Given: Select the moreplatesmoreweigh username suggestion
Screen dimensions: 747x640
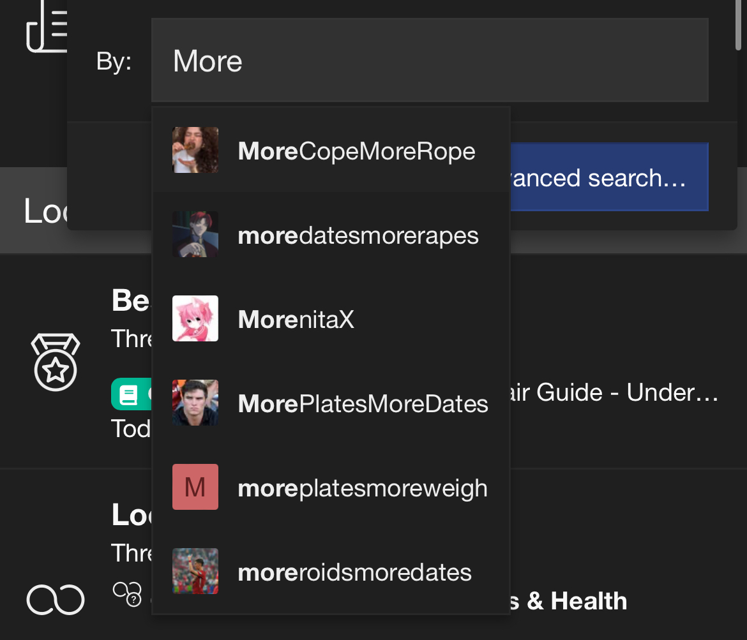Looking at the screenshot, I should pyautogui.click(x=362, y=488).
